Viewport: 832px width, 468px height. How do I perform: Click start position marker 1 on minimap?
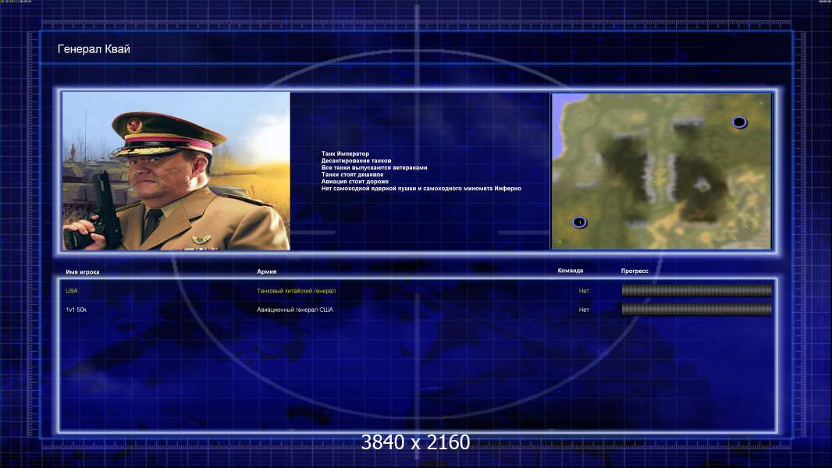click(x=579, y=222)
